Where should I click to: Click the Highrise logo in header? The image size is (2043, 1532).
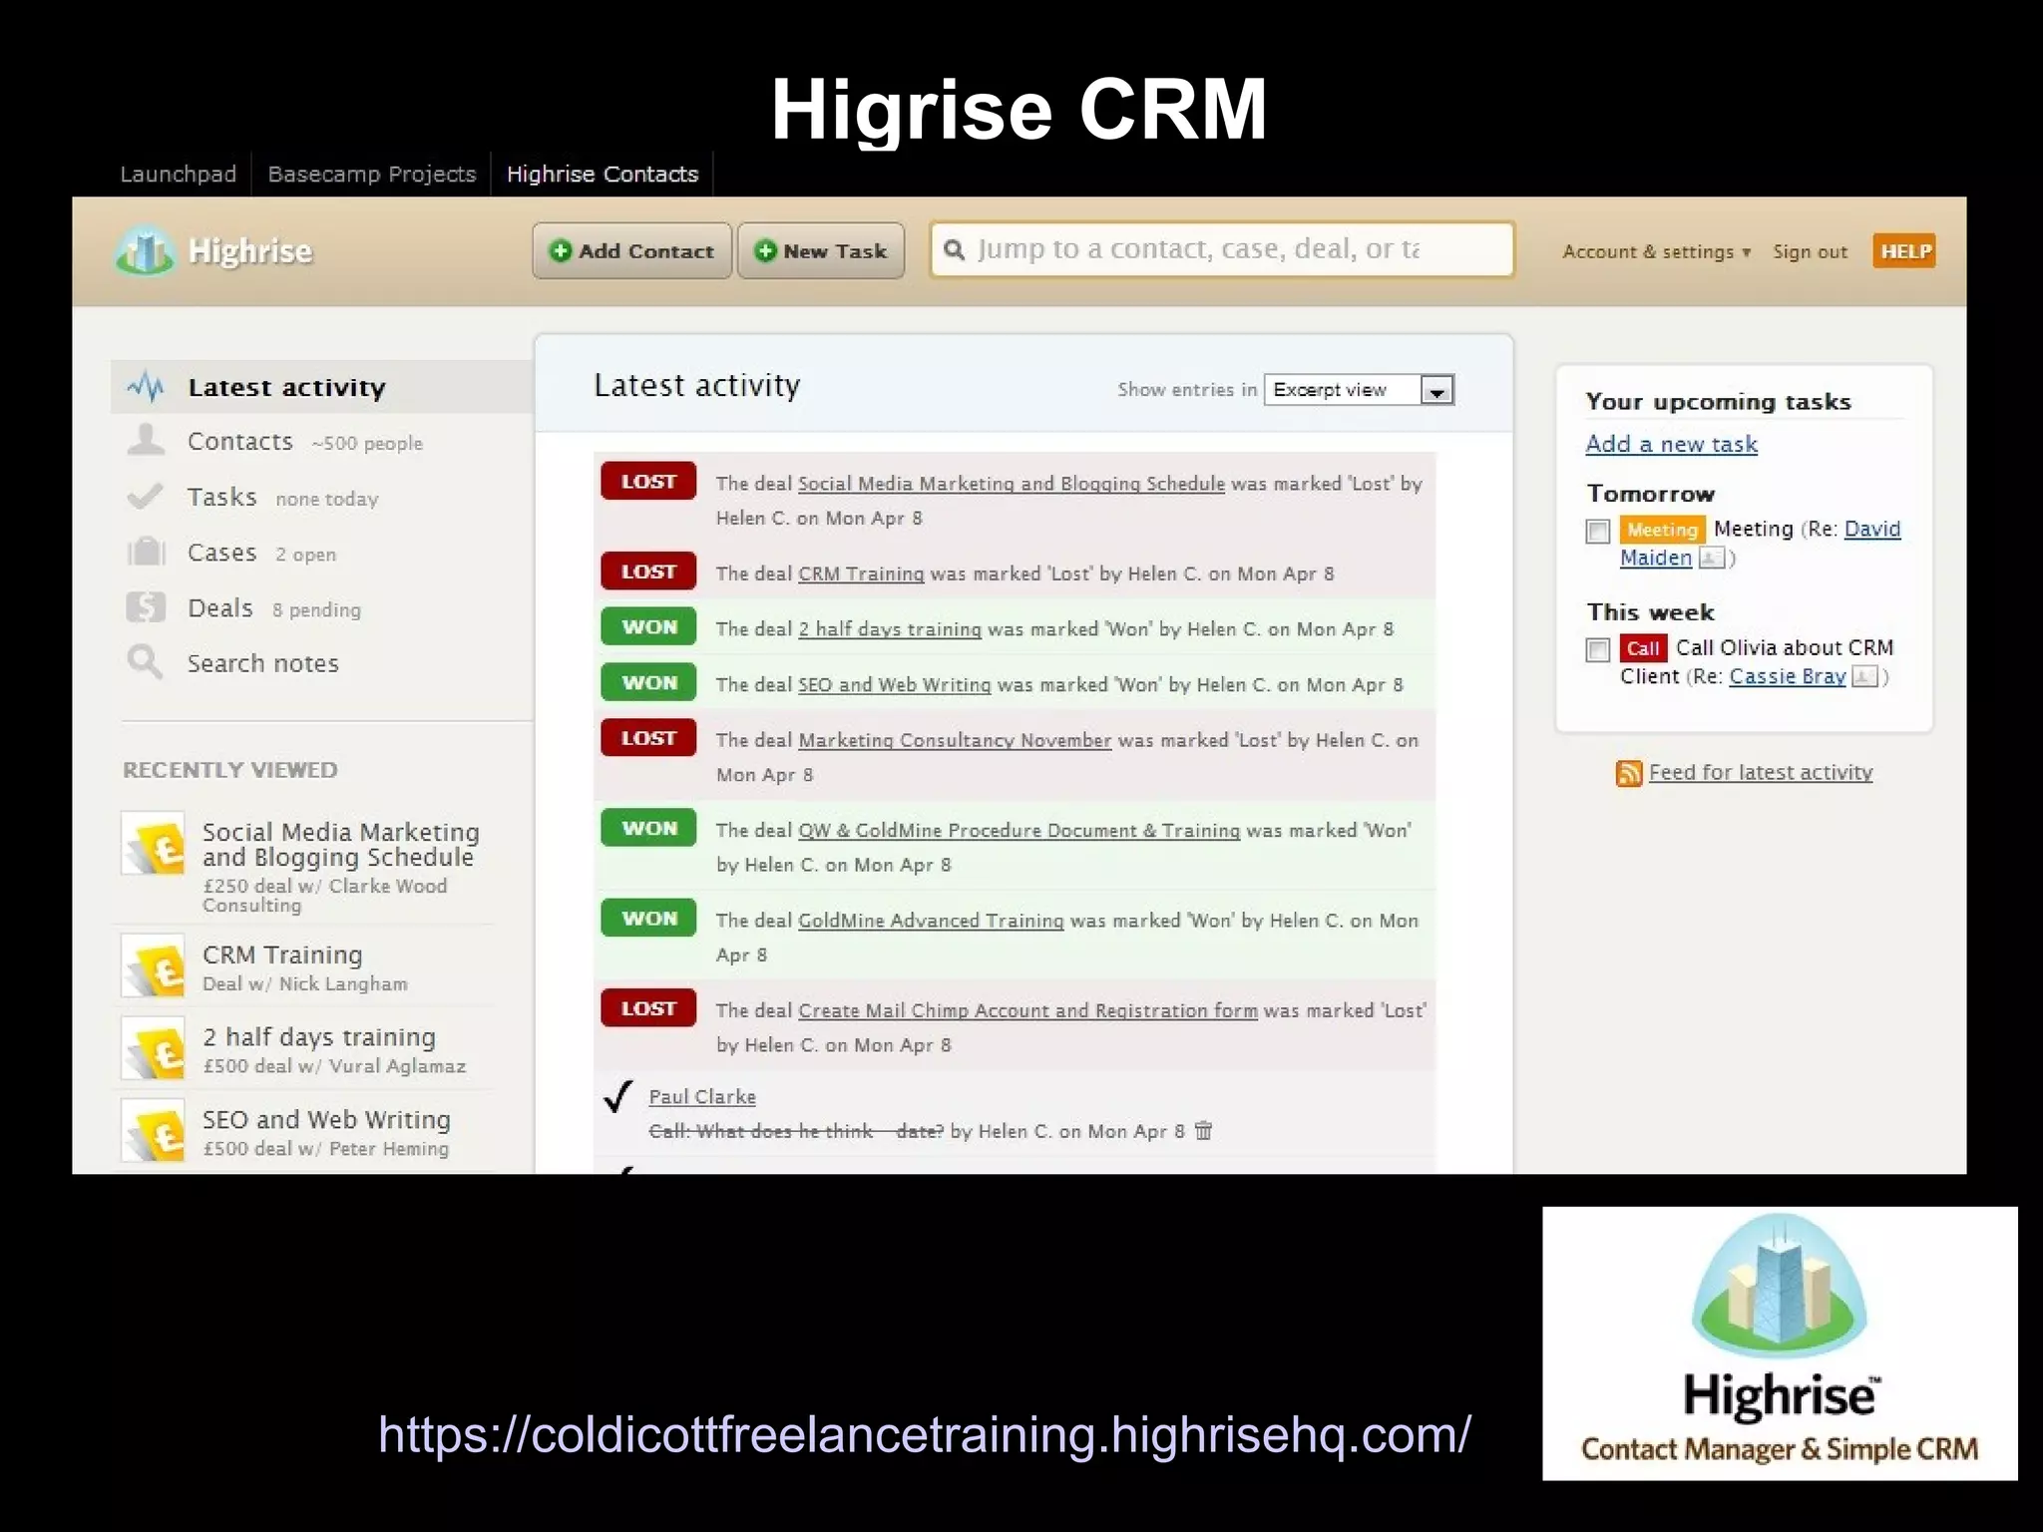(x=213, y=250)
